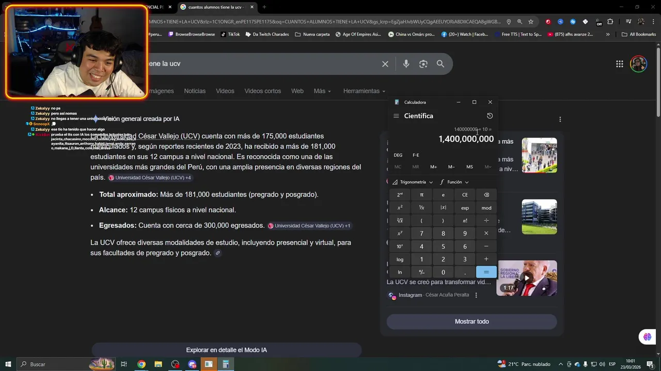Open the Chrome three-dot menu

[653, 22]
